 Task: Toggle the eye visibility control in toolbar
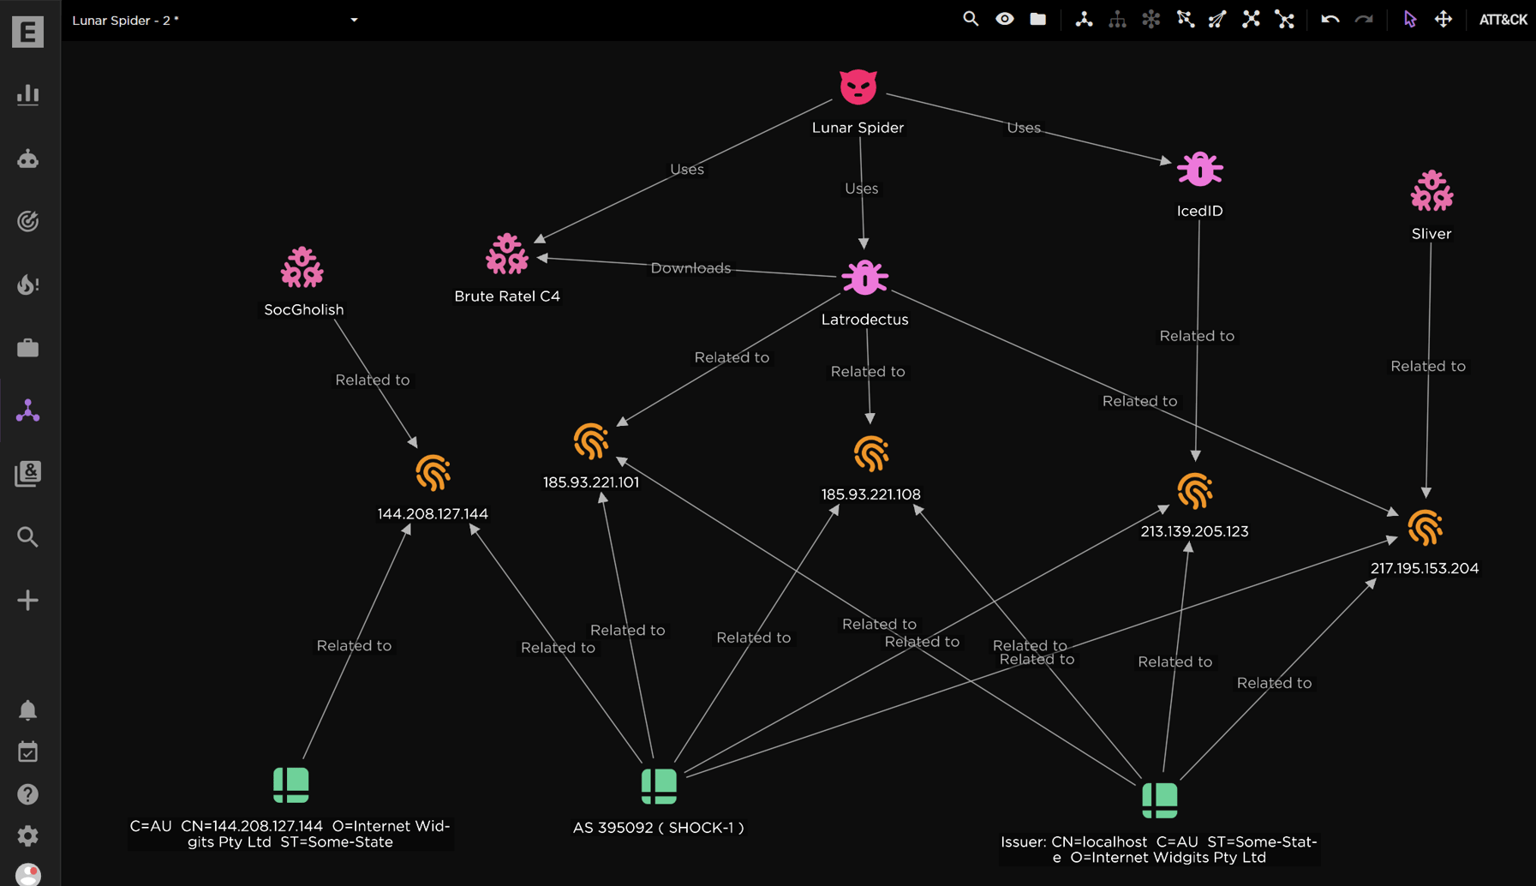(1004, 18)
